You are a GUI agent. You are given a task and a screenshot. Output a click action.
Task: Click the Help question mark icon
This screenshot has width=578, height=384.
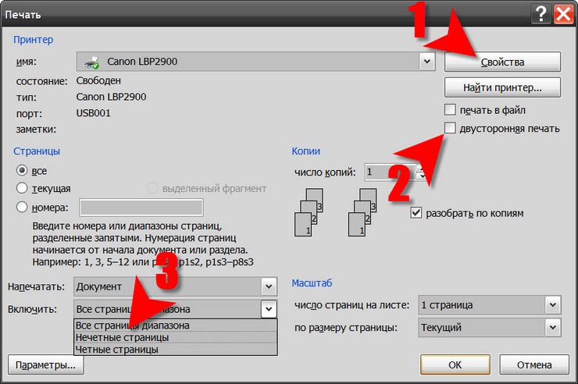pyautogui.click(x=541, y=14)
